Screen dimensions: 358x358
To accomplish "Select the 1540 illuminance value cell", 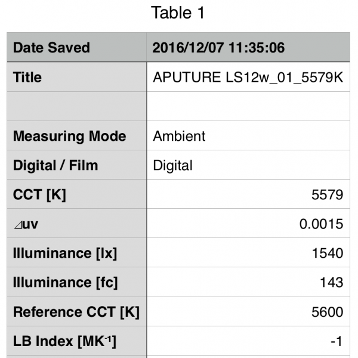I will tap(248, 253).
